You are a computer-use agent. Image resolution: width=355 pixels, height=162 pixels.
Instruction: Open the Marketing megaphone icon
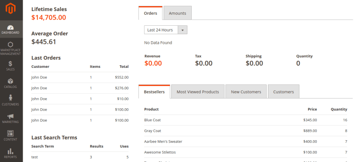pyautogui.click(x=10, y=116)
